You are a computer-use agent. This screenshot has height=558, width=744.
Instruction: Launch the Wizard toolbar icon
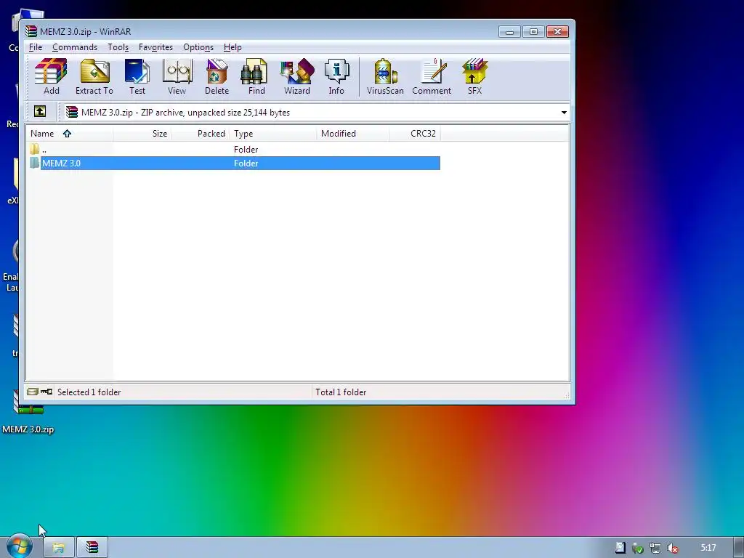pos(297,76)
